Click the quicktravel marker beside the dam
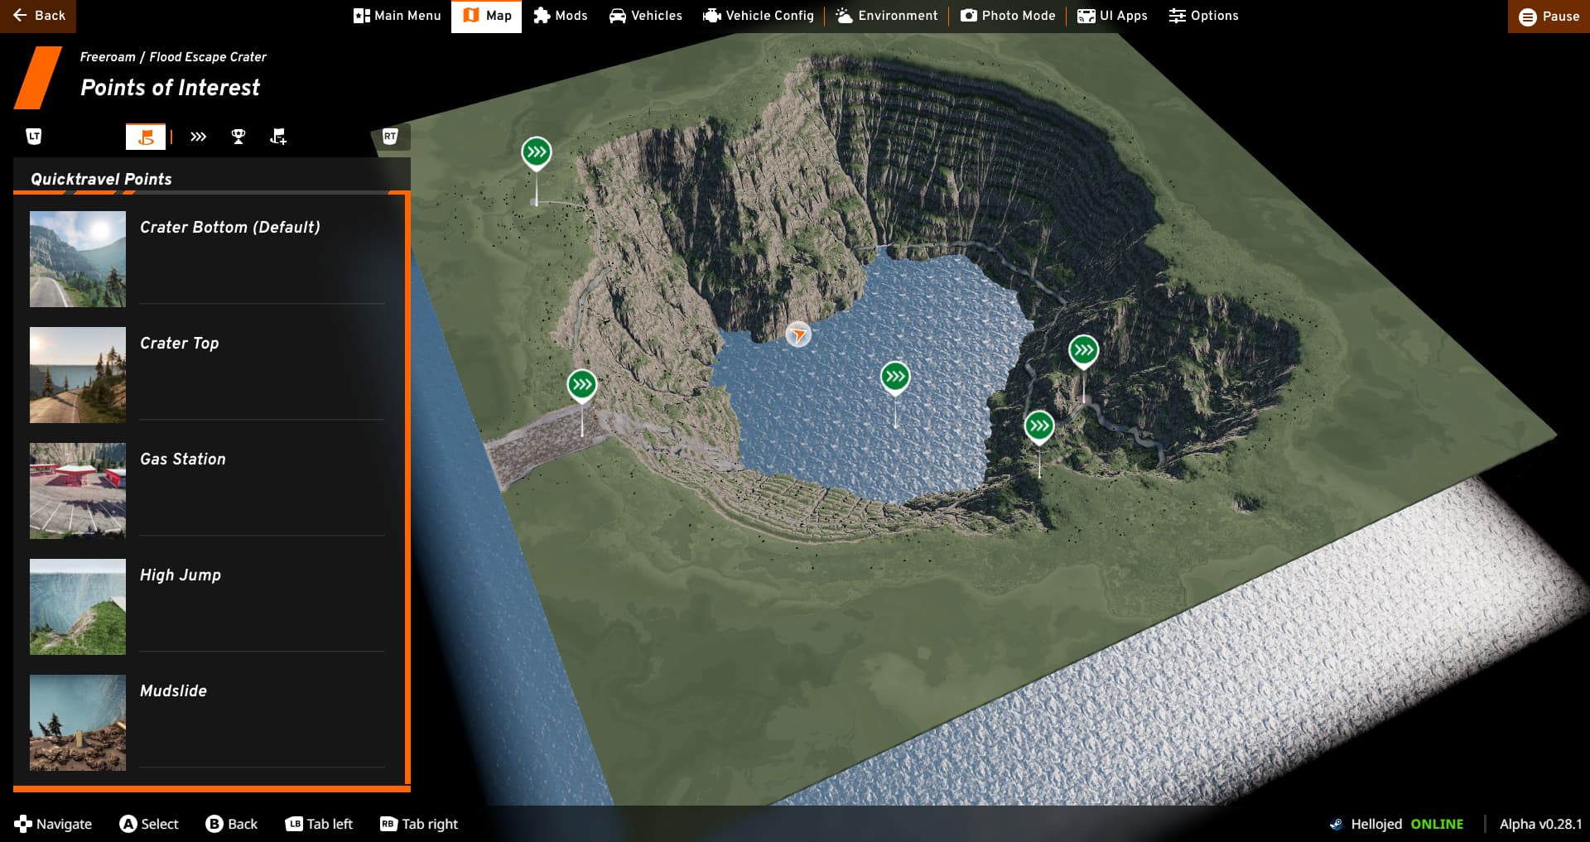The height and width of the screenshot is (842, 1590). pos(582,385)
